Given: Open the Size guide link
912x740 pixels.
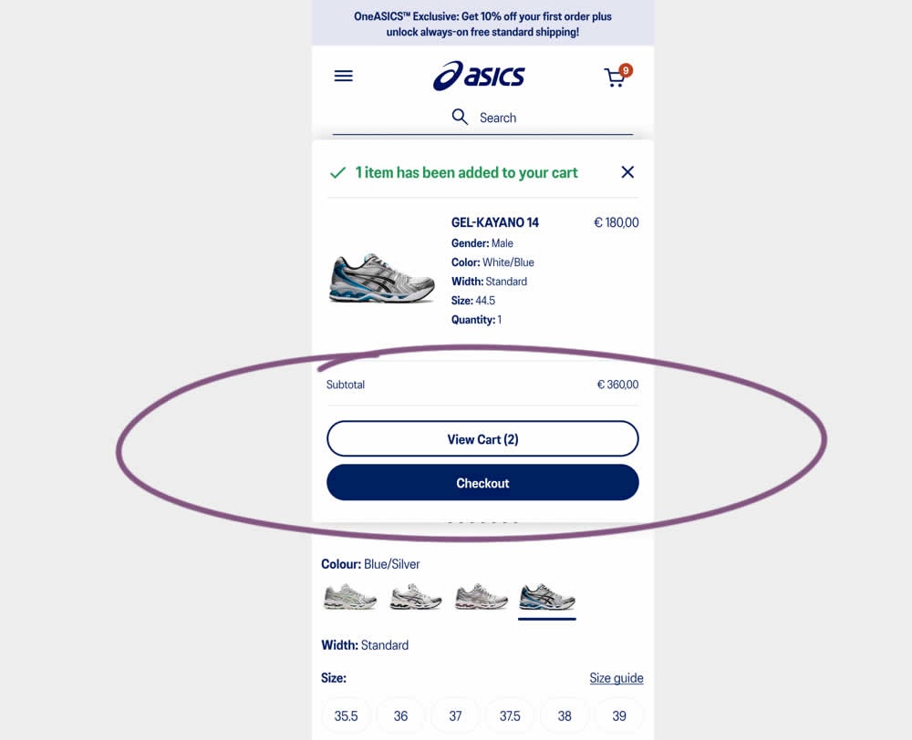Looking at the screenshot, I should click(616, 678).
